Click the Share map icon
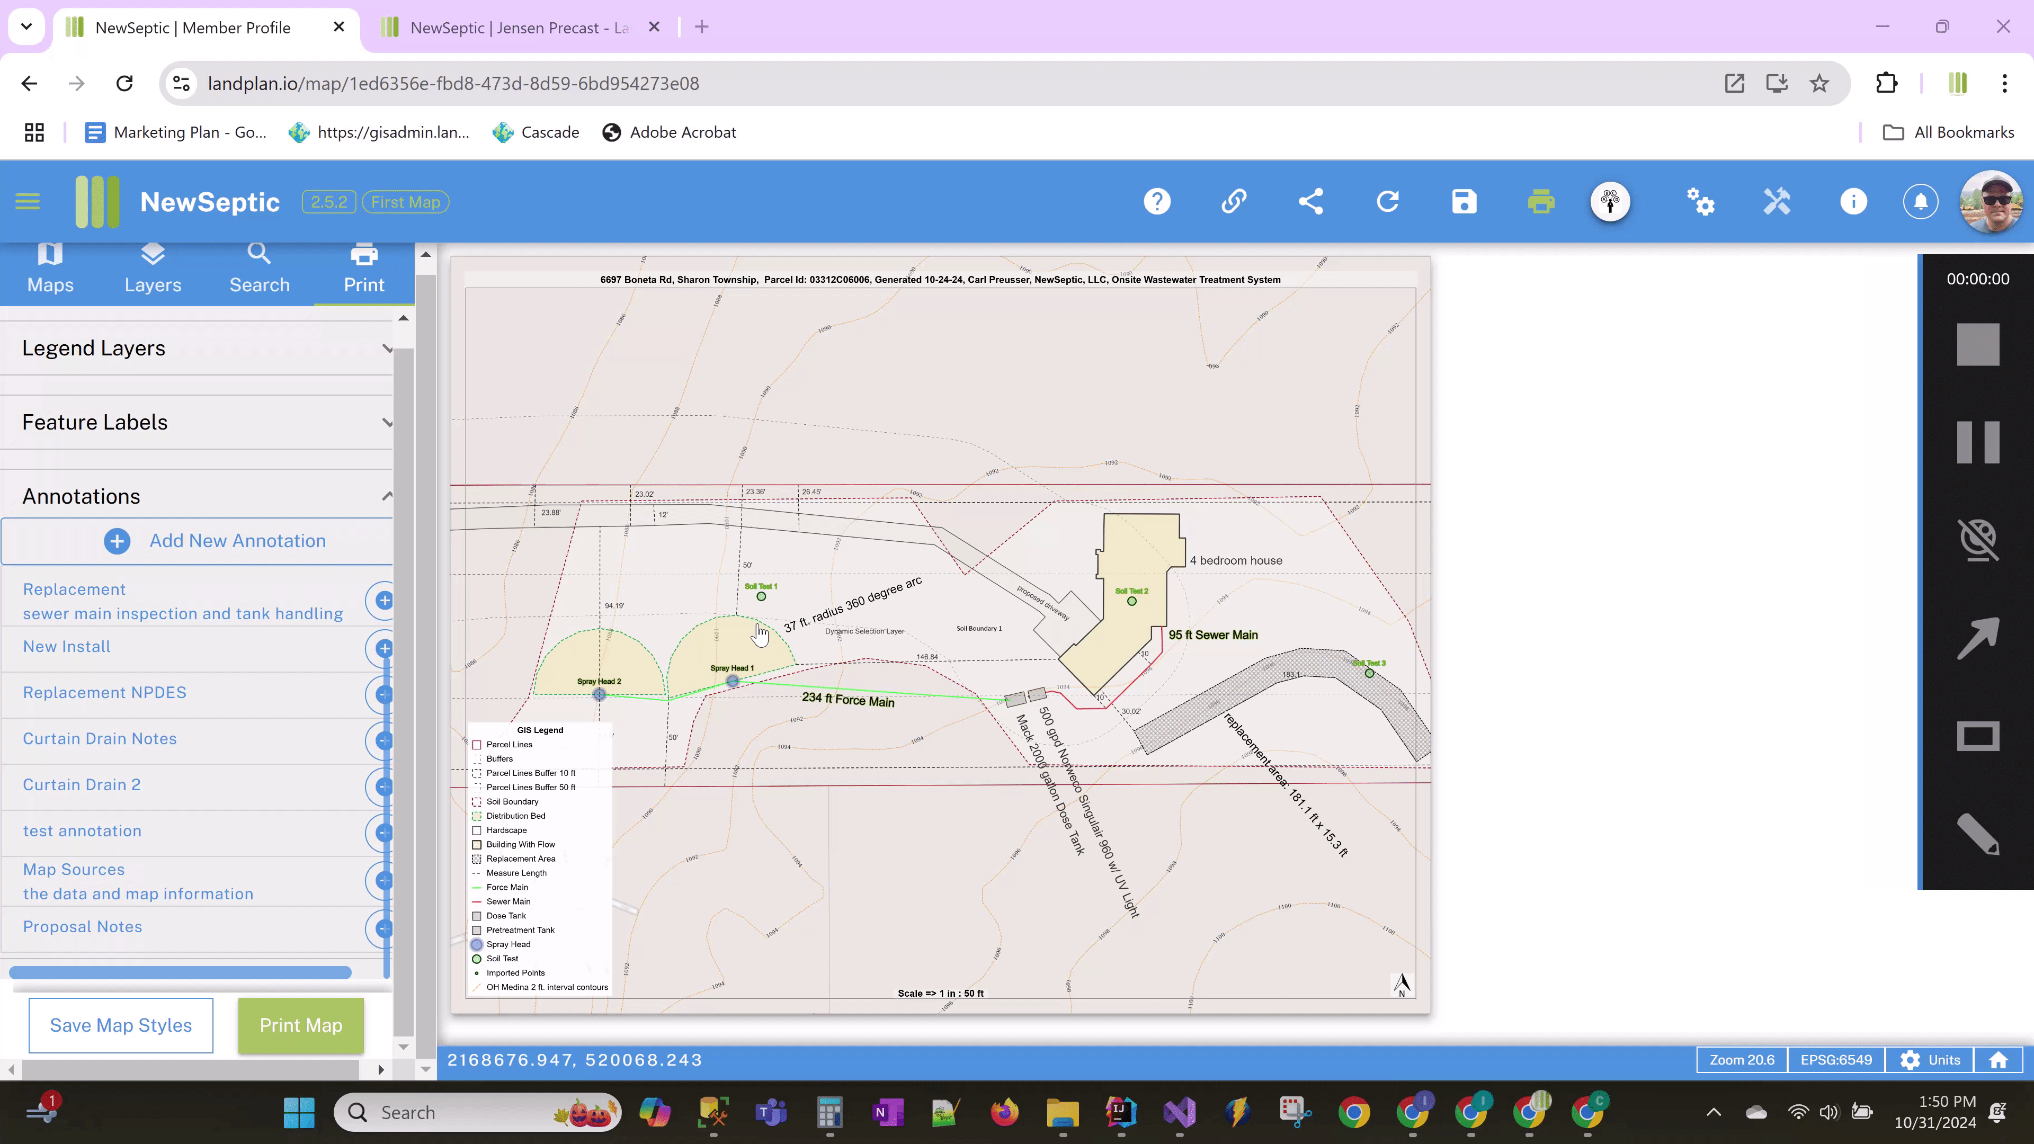The height and width of the screenshot is (1144, 2034). click(1310, 201)
